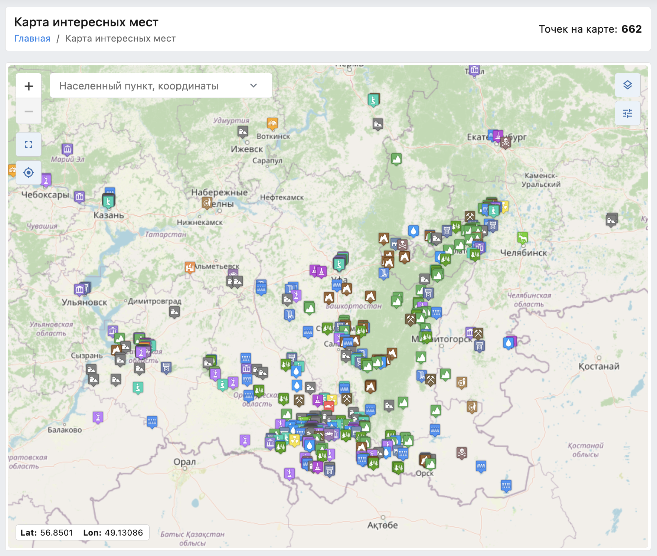This screenshot has height=556, width=657.
Task: Click the green mountain marker south of Пермь
Action: (x=396, y=159)
